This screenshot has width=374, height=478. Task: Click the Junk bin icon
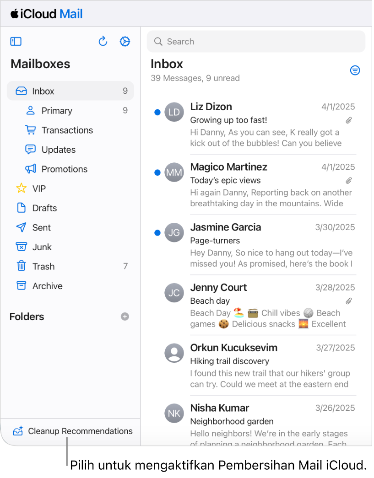point(21,247)
